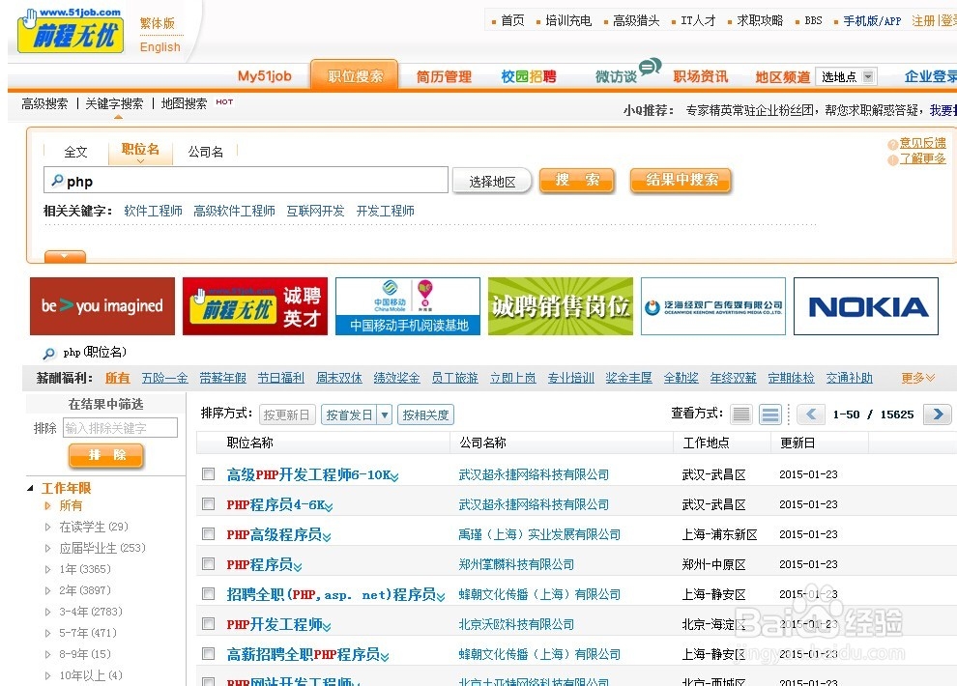The height and width of the screenshot is (686, 957).
Task: Open the 泛海经观广告传媒 banner
Action: click(712, 306)
